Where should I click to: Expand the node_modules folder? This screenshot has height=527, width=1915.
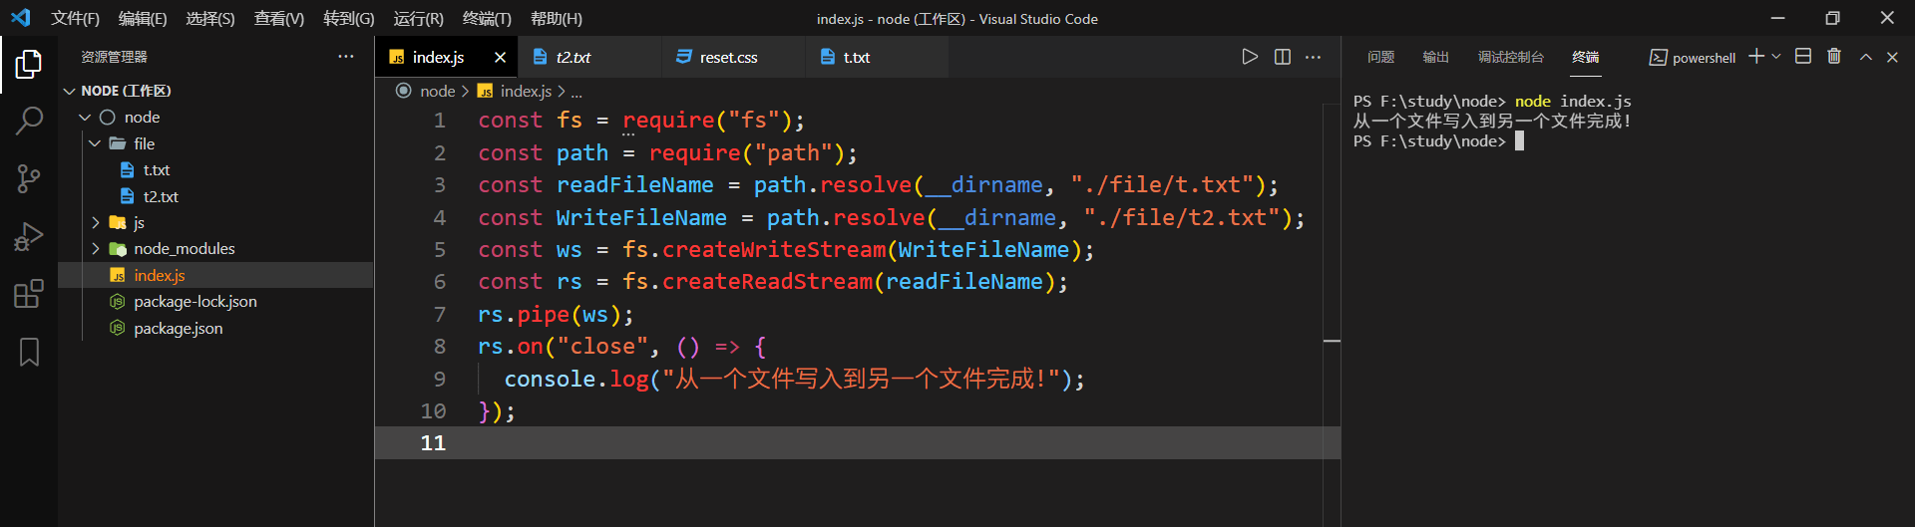[96, 249]
